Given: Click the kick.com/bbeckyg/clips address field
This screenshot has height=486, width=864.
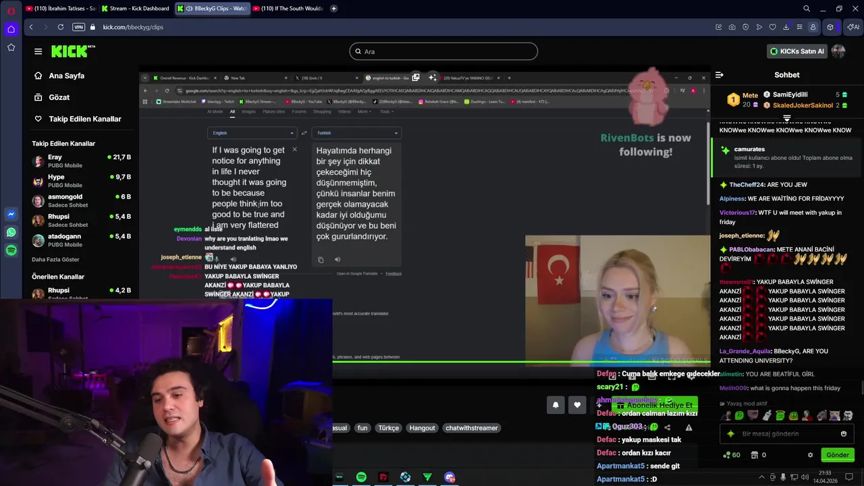Looking at the screenshot, I should click(x=133, y=27).
